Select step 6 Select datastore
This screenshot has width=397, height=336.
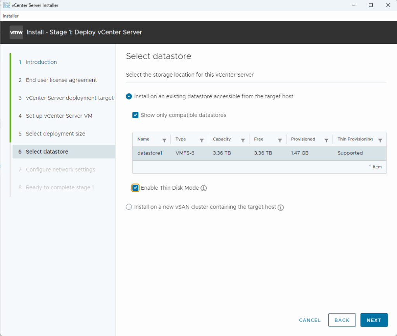pyautogui.click(x=64, y=152)
